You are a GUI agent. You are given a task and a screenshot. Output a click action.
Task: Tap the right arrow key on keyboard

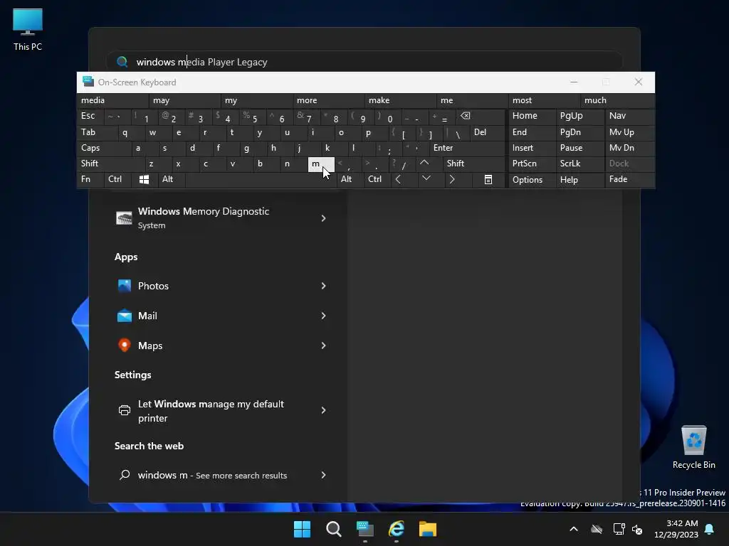(x=452, y=179)
